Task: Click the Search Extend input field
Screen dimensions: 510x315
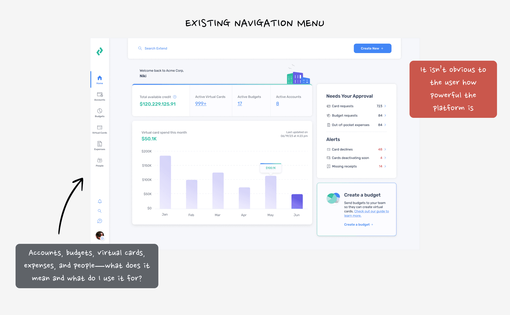Action: coord(156,48)
